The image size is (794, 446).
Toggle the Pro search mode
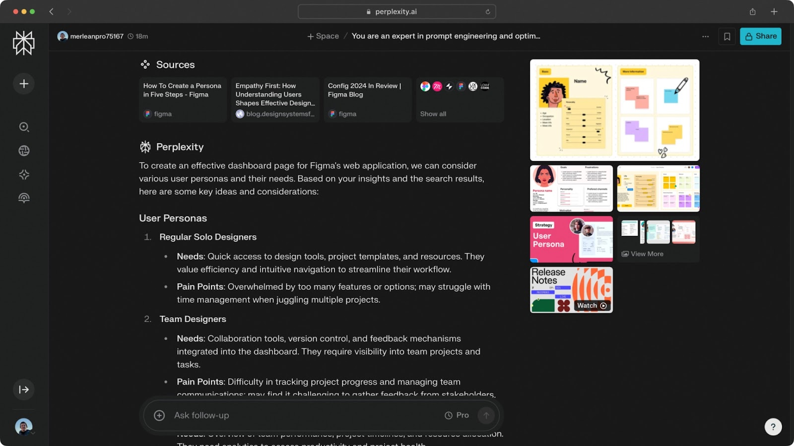(457, 415)
